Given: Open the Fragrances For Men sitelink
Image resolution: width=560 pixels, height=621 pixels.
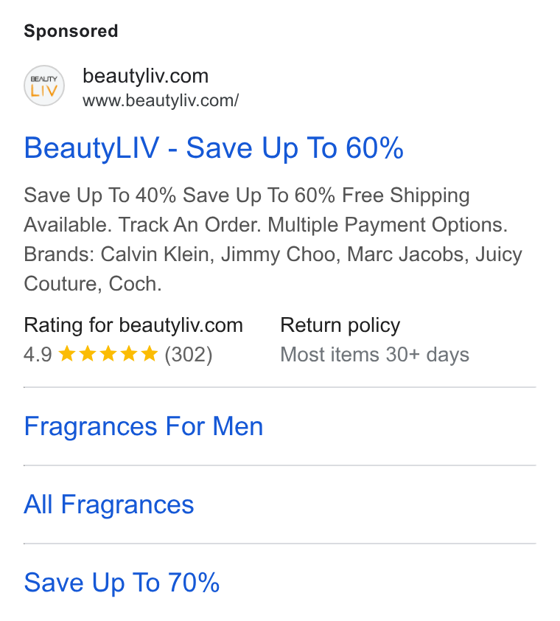Looking at the screenshot, I should pos(143,426).
